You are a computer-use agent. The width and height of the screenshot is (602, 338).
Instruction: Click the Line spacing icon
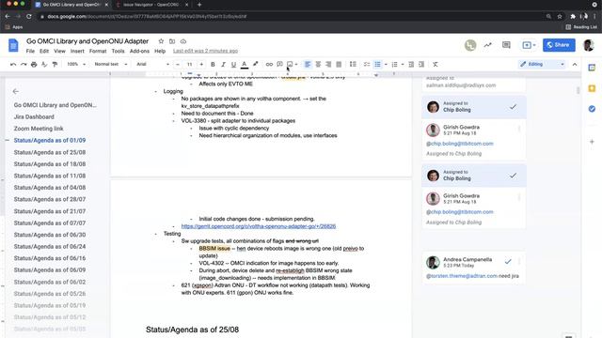click(353, 65)
